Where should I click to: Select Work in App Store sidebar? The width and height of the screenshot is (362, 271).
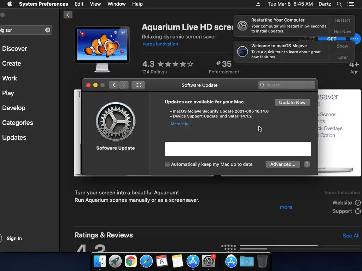click(x=10, y=78)
